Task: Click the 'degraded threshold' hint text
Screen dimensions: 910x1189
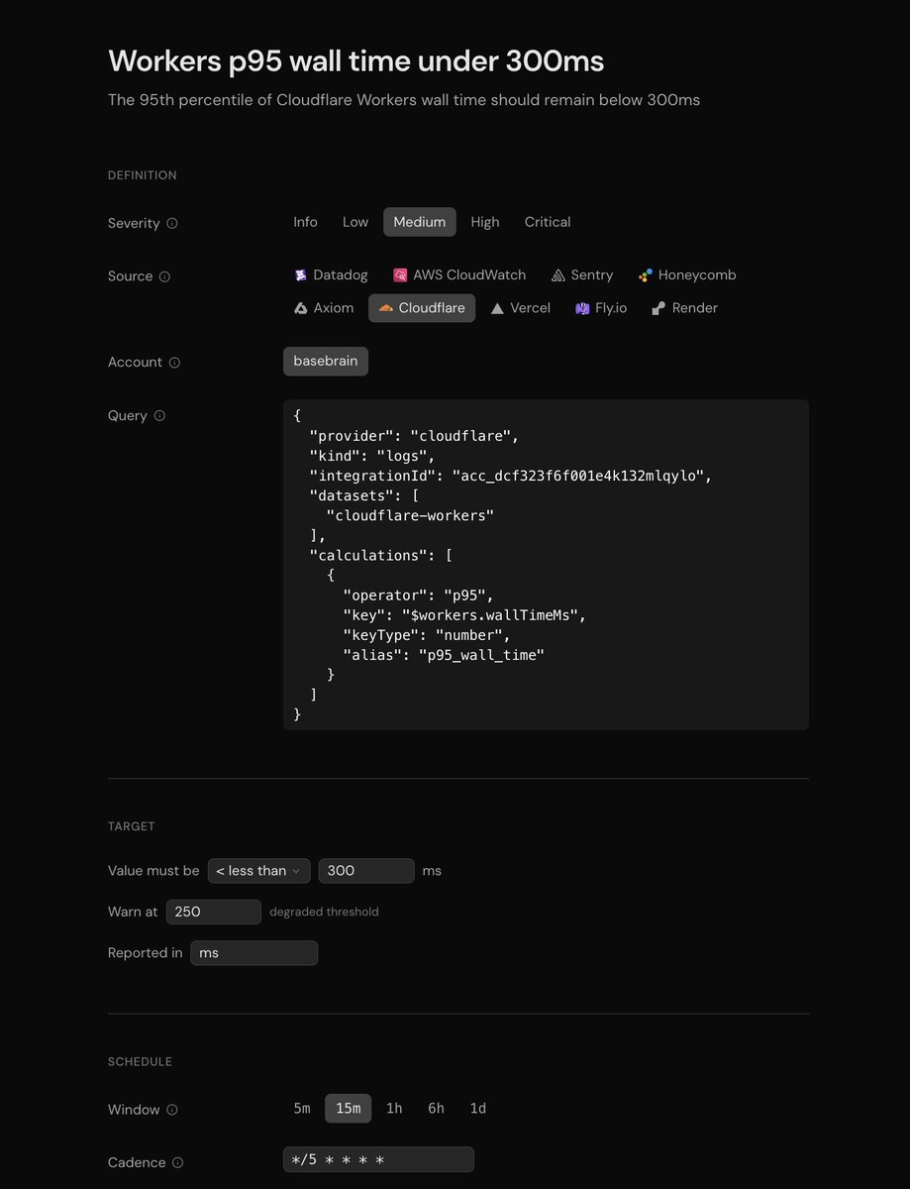Action: 324,912
